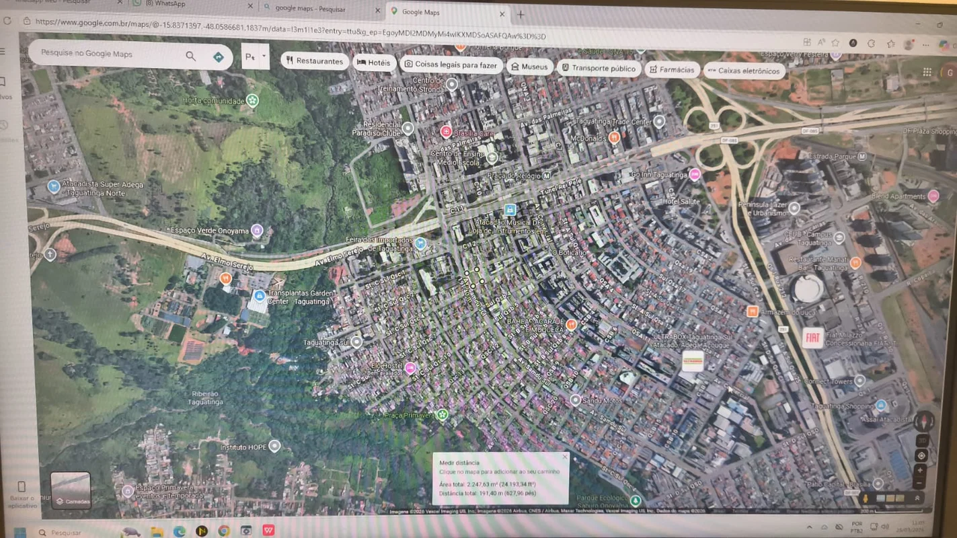Expand the imagery strip with double chevron
The image size is (957, 538).
[917, 498]
